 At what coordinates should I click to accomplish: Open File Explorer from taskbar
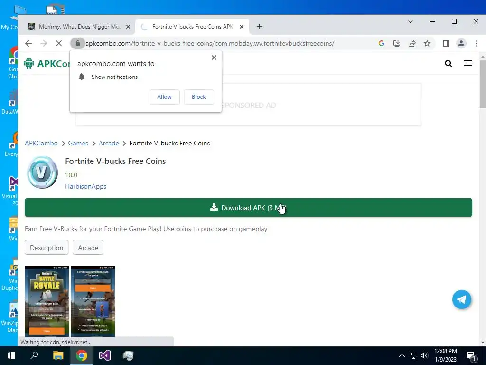(x=58, y=355)
